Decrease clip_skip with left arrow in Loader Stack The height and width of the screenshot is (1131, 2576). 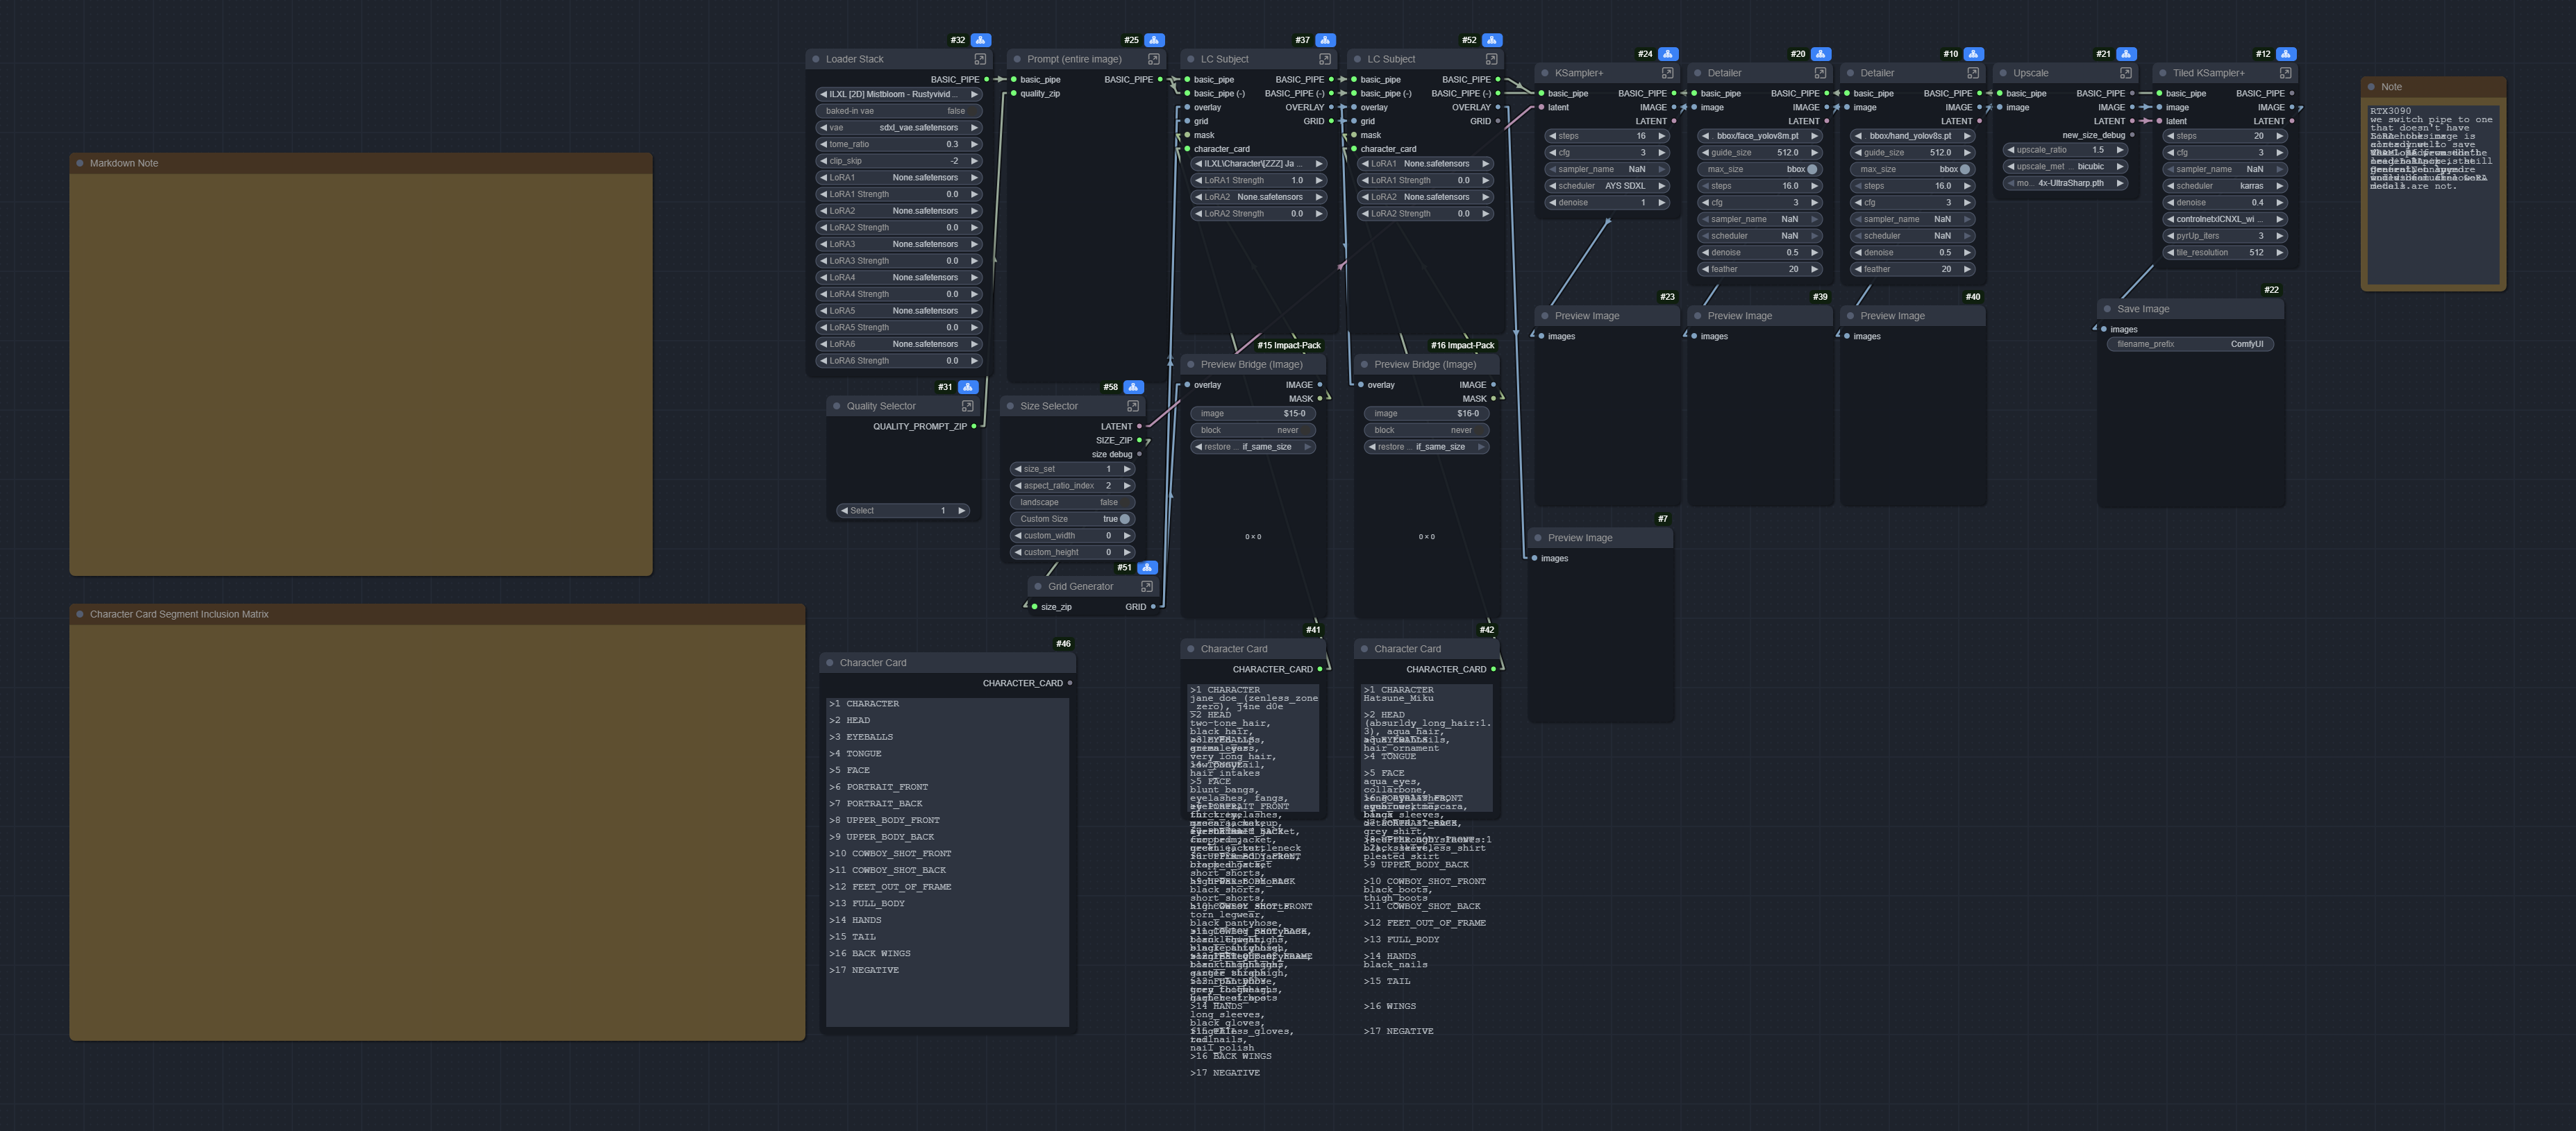tap(823, 161)
